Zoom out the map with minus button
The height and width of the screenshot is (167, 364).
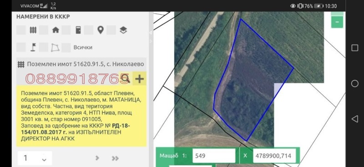tap(337, 22)
